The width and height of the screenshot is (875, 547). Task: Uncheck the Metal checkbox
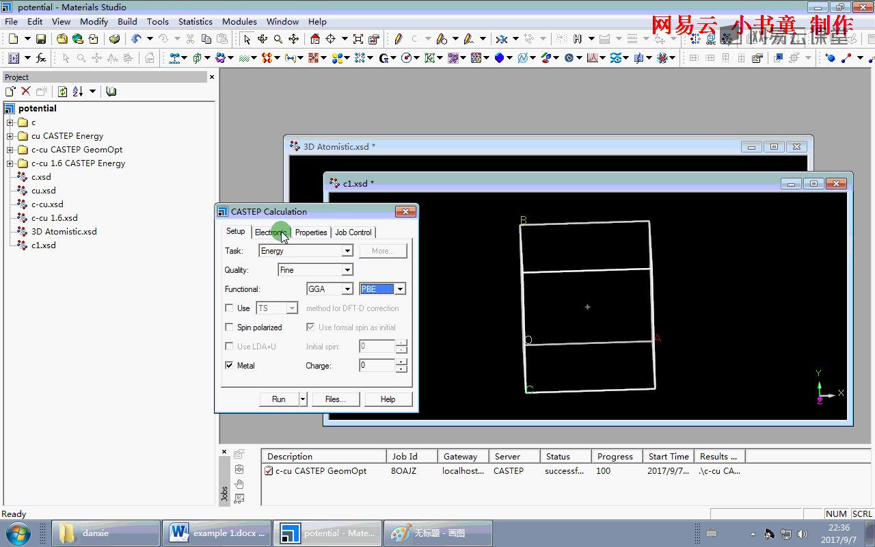pyautogui.click(x=229, y=366)
